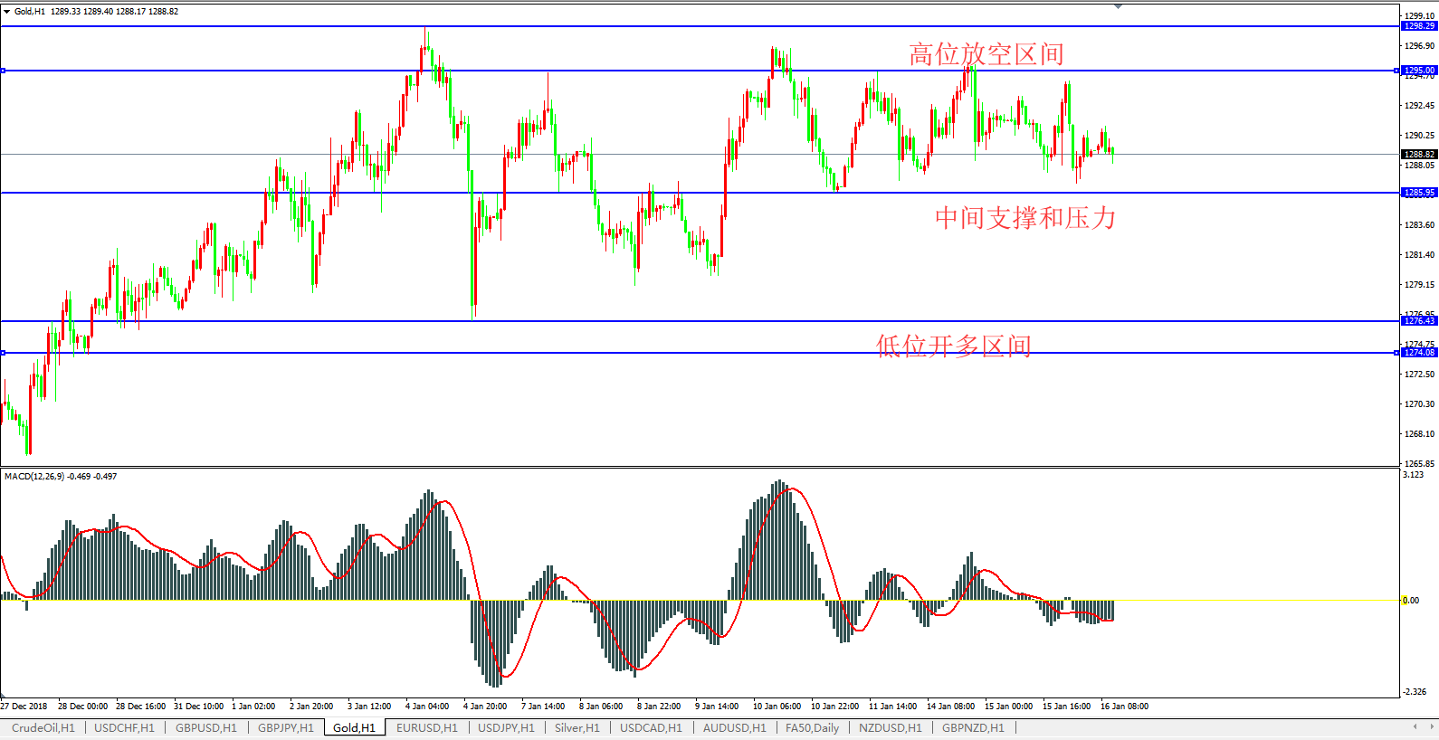
Task: Click the 1276.43 price level tag
Action: click(1418, 321)
